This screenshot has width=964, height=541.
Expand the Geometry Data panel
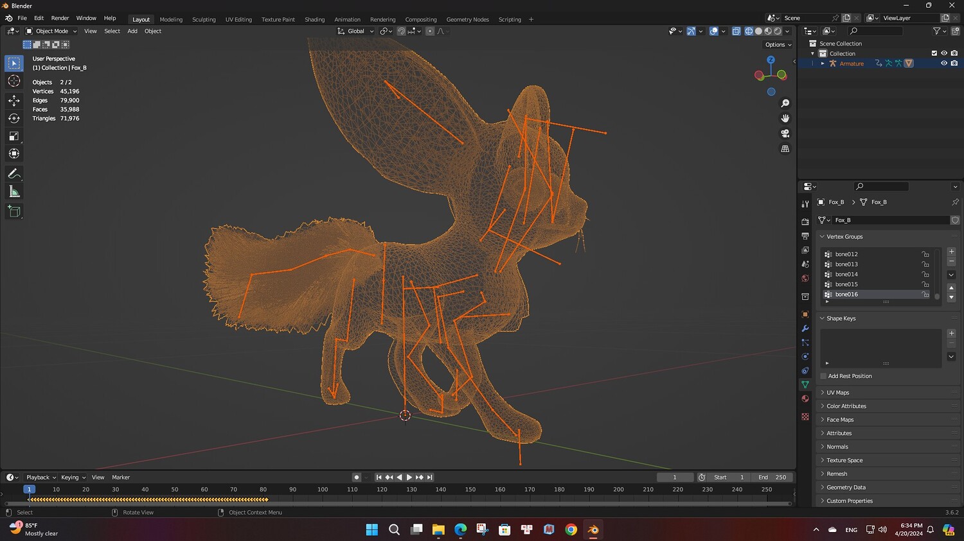coord(846,487)
